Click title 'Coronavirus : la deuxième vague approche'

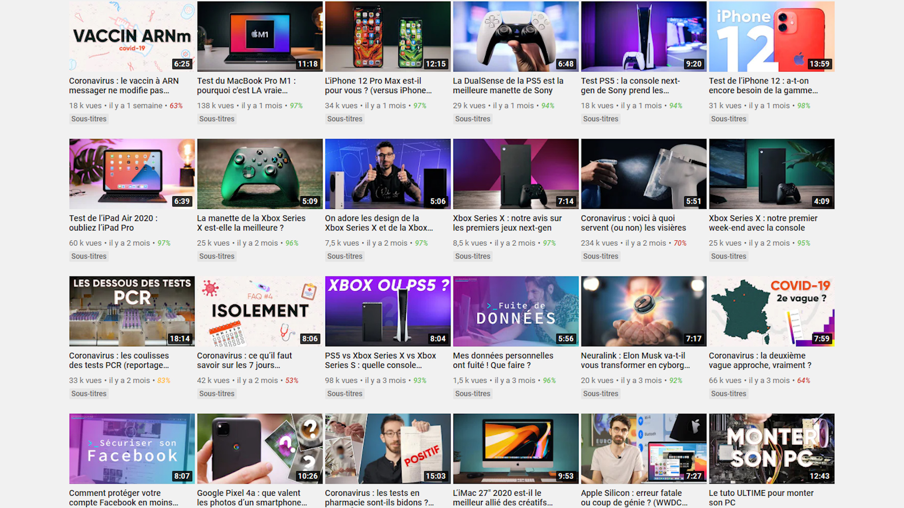(760, 360)
